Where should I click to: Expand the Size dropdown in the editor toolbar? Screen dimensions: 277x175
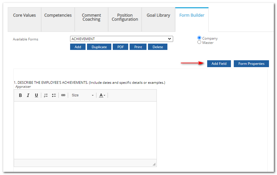tap(92, 95)
